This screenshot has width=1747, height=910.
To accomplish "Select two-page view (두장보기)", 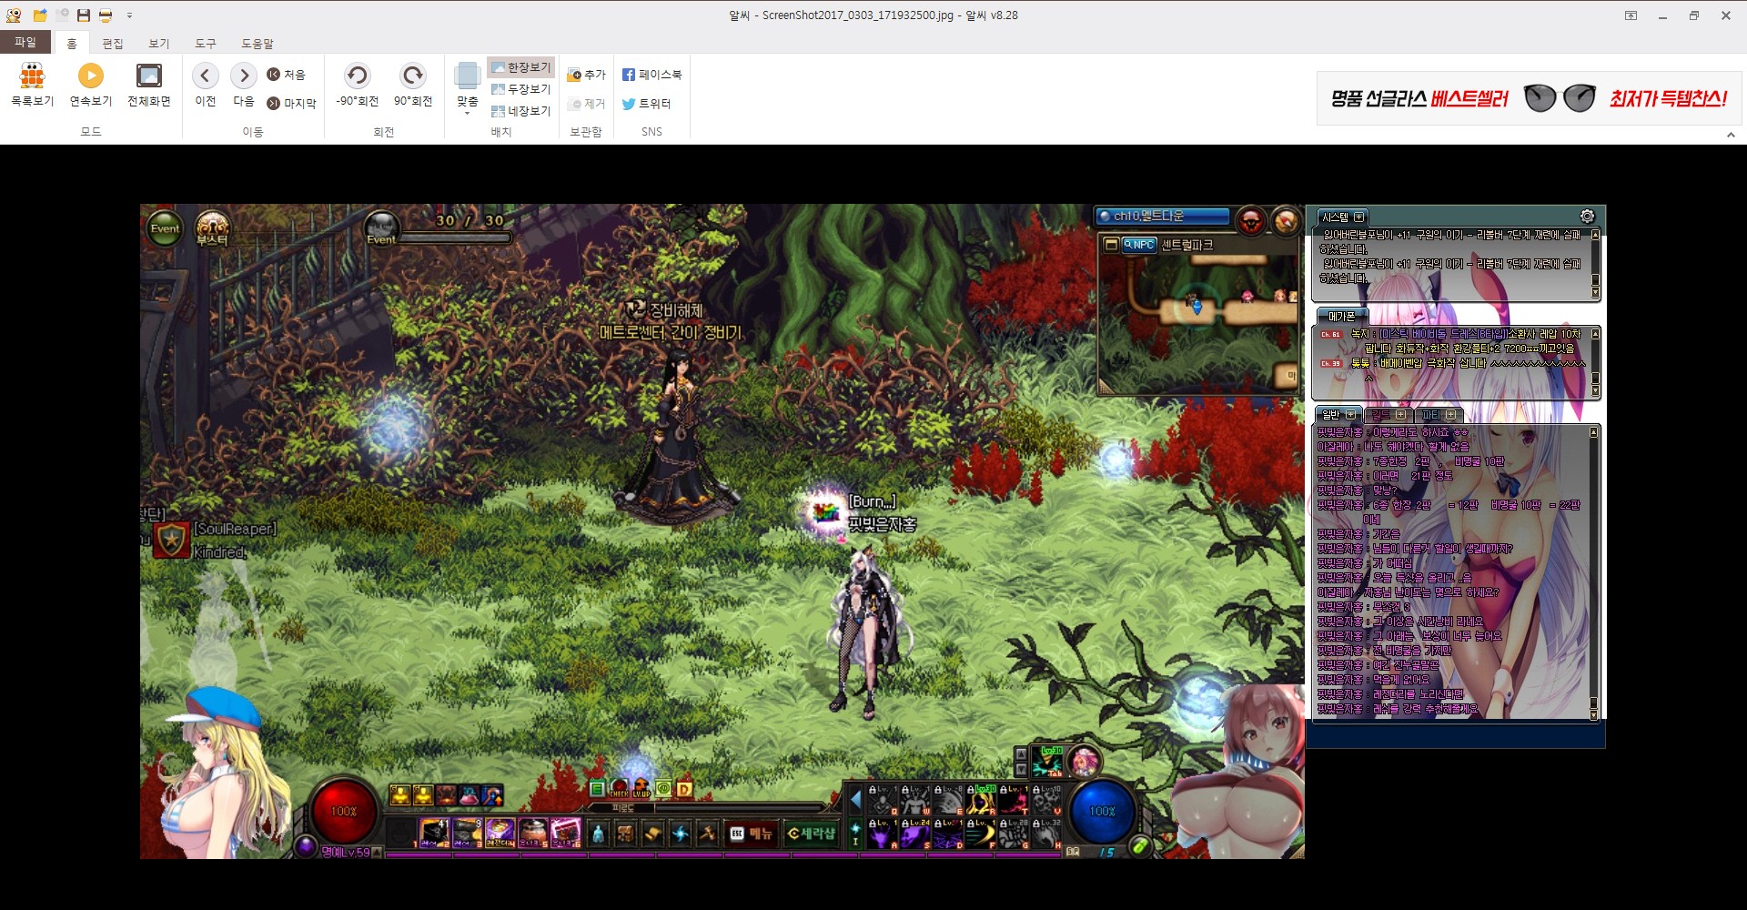I will coord(520,89).
